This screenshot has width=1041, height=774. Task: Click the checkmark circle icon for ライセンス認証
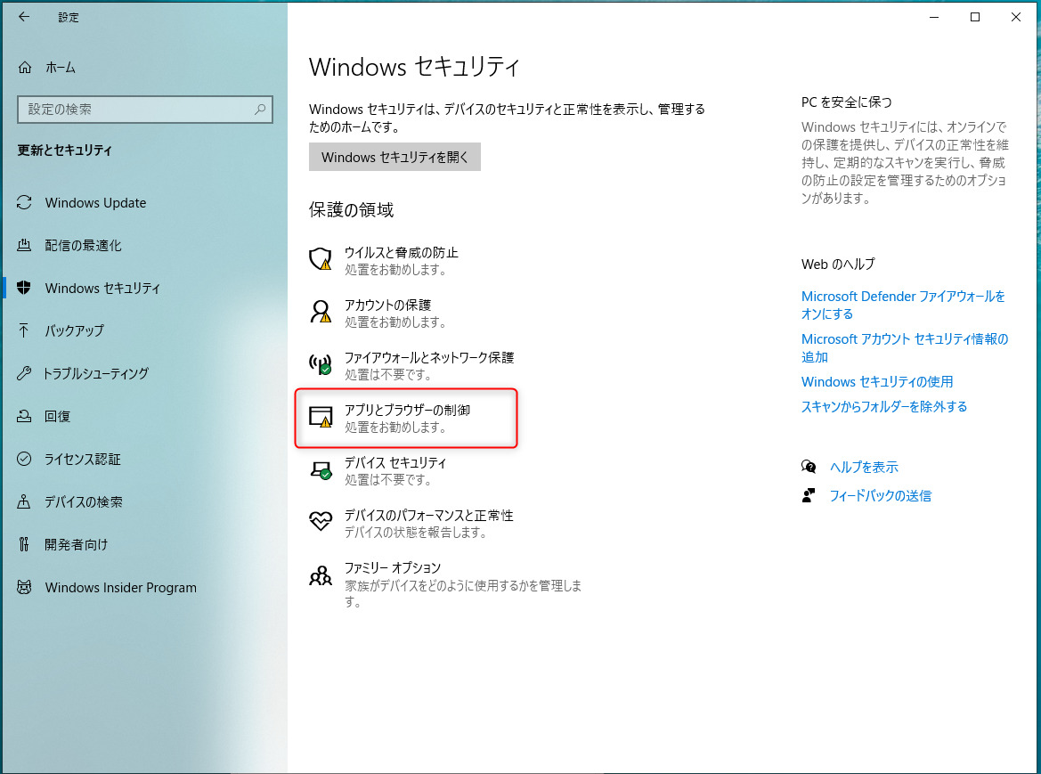point(24,459)
